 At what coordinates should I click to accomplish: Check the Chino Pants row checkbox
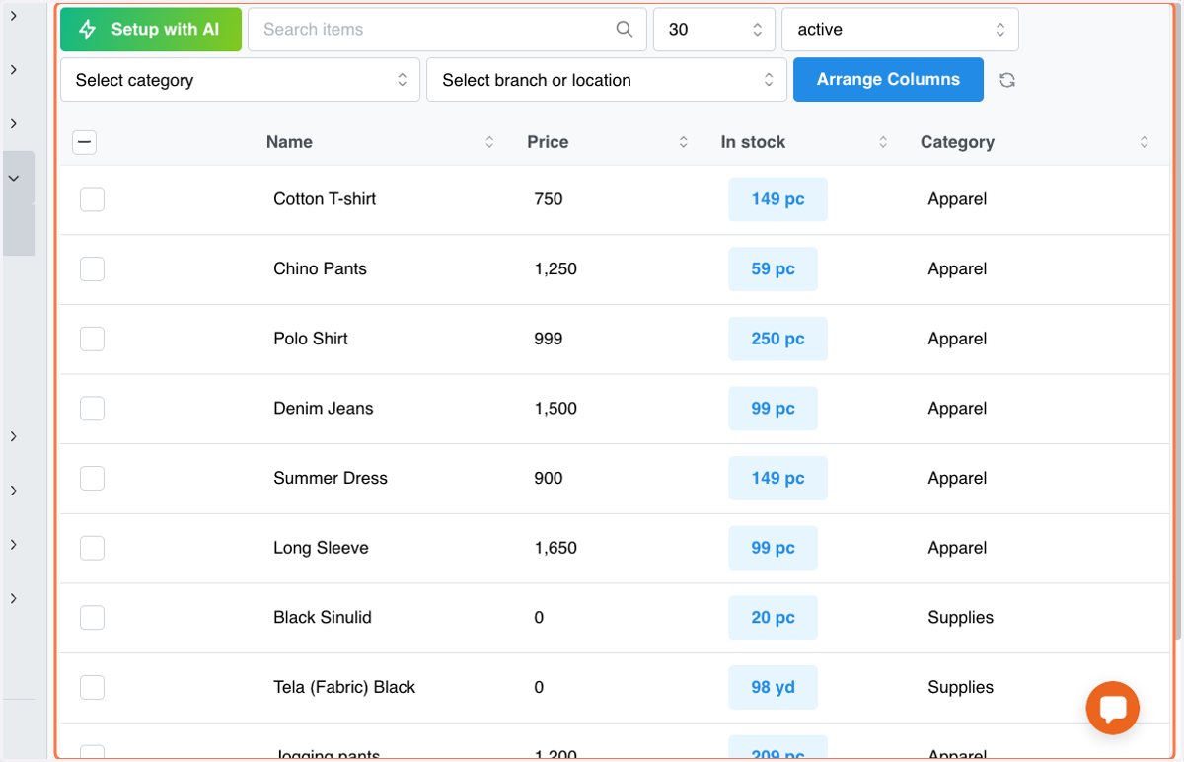(x=92, y=268)
